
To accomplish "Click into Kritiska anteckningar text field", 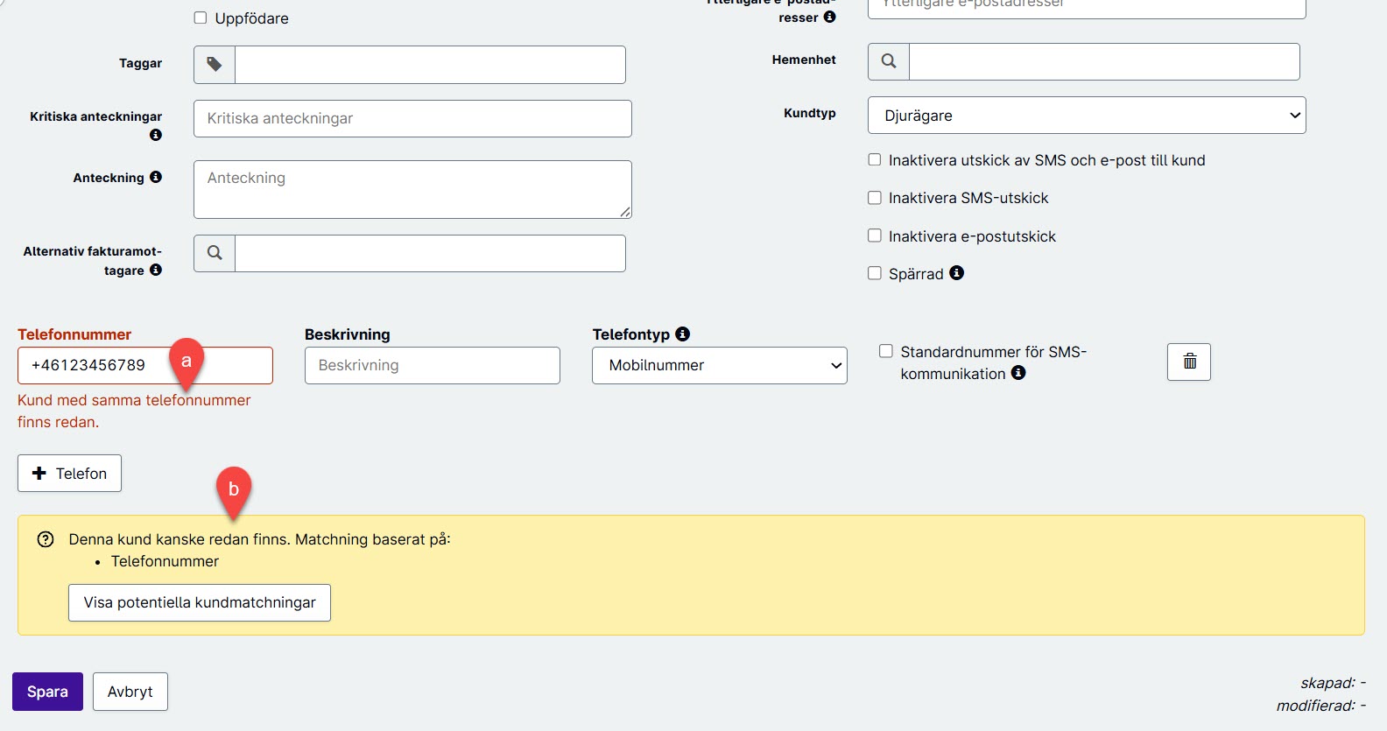I will pyautogui.click(x=412, y=118).
